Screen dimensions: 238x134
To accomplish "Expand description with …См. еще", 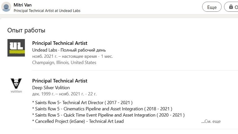I will click(211, 121).
